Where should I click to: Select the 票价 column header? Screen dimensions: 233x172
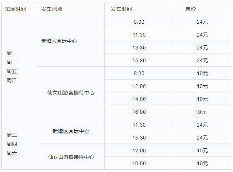191,9
